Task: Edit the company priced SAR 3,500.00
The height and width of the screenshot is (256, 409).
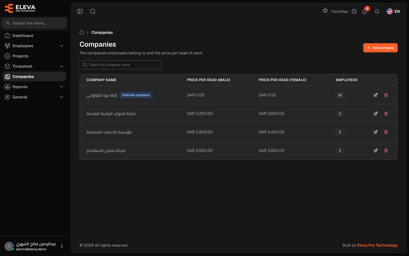Action: click(376, 150)
